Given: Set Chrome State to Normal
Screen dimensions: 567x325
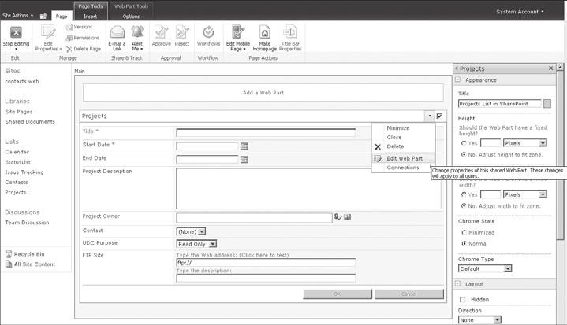Looking at the screenshot, I should coord(464,243).
